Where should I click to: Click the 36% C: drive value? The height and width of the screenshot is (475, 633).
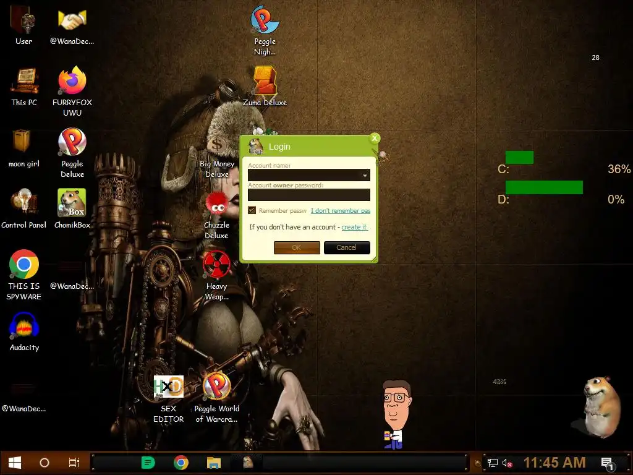[619, 169]
